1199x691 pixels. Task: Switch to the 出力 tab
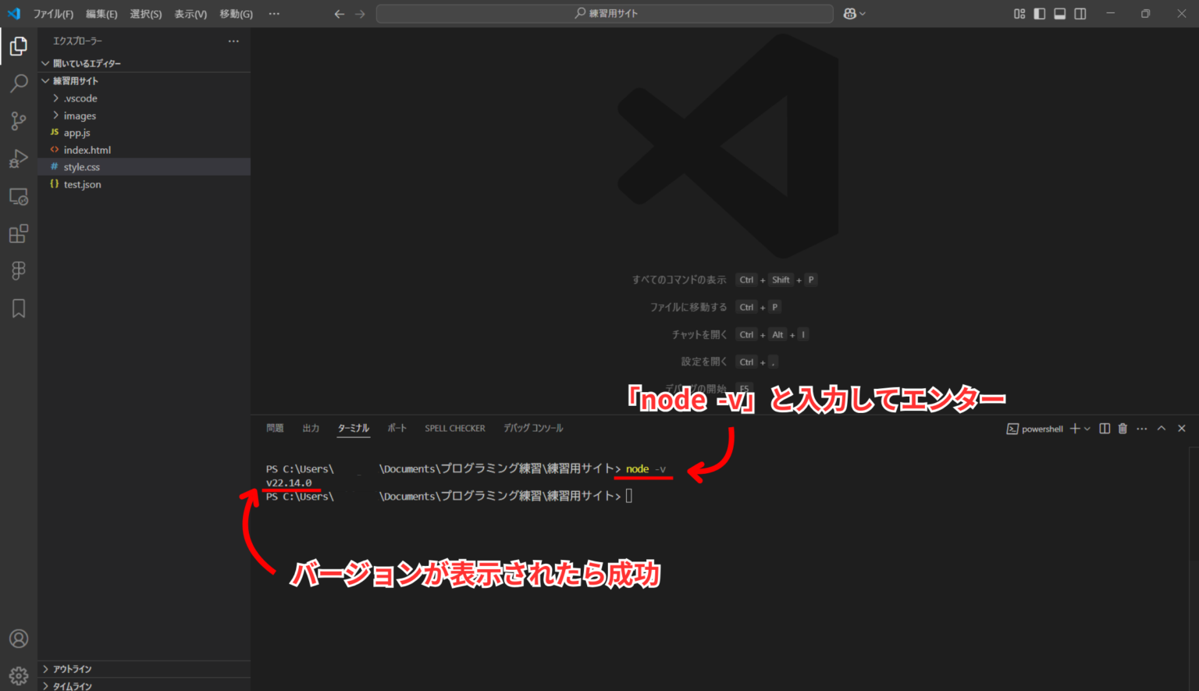tap(311, 428)
